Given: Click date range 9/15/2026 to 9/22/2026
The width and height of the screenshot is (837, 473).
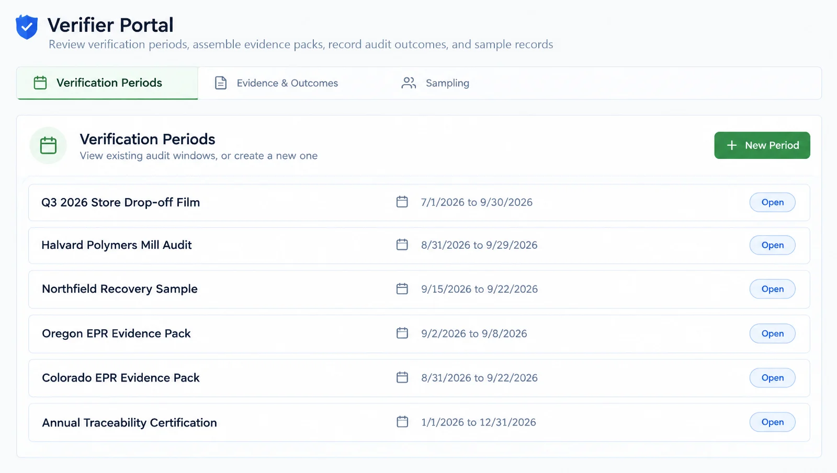Looking at the screenshot, I should (479, 289).
